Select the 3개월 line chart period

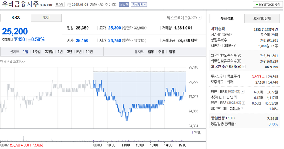pyautogui.click(x=49, y=52)
